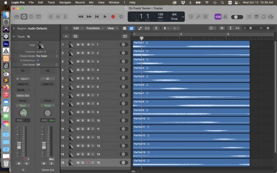277x173 pixels.
Task: Click the Duplicate Track icon
Action: pyautogui.click(x=75, y=36)
